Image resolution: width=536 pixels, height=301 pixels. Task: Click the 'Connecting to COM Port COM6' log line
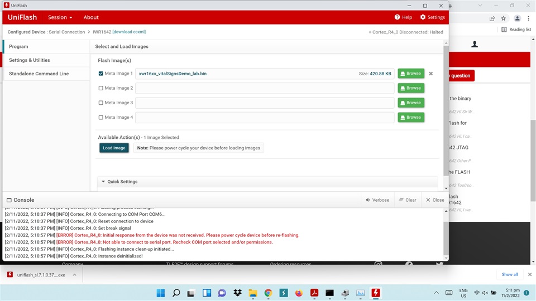(x=85, y=214)
